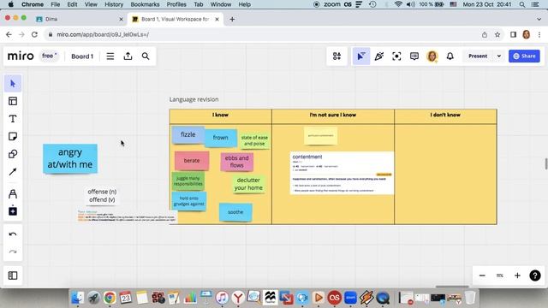Select the pink berate sticky note
The width and height of the screenshot is (548, 308).
point(192,161)
